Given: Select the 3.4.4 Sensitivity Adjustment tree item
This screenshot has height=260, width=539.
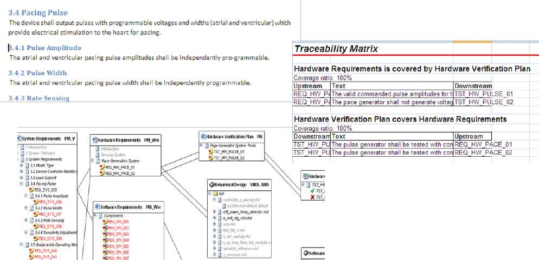Looking at the screenshot, I should click(x=56, y=232).
